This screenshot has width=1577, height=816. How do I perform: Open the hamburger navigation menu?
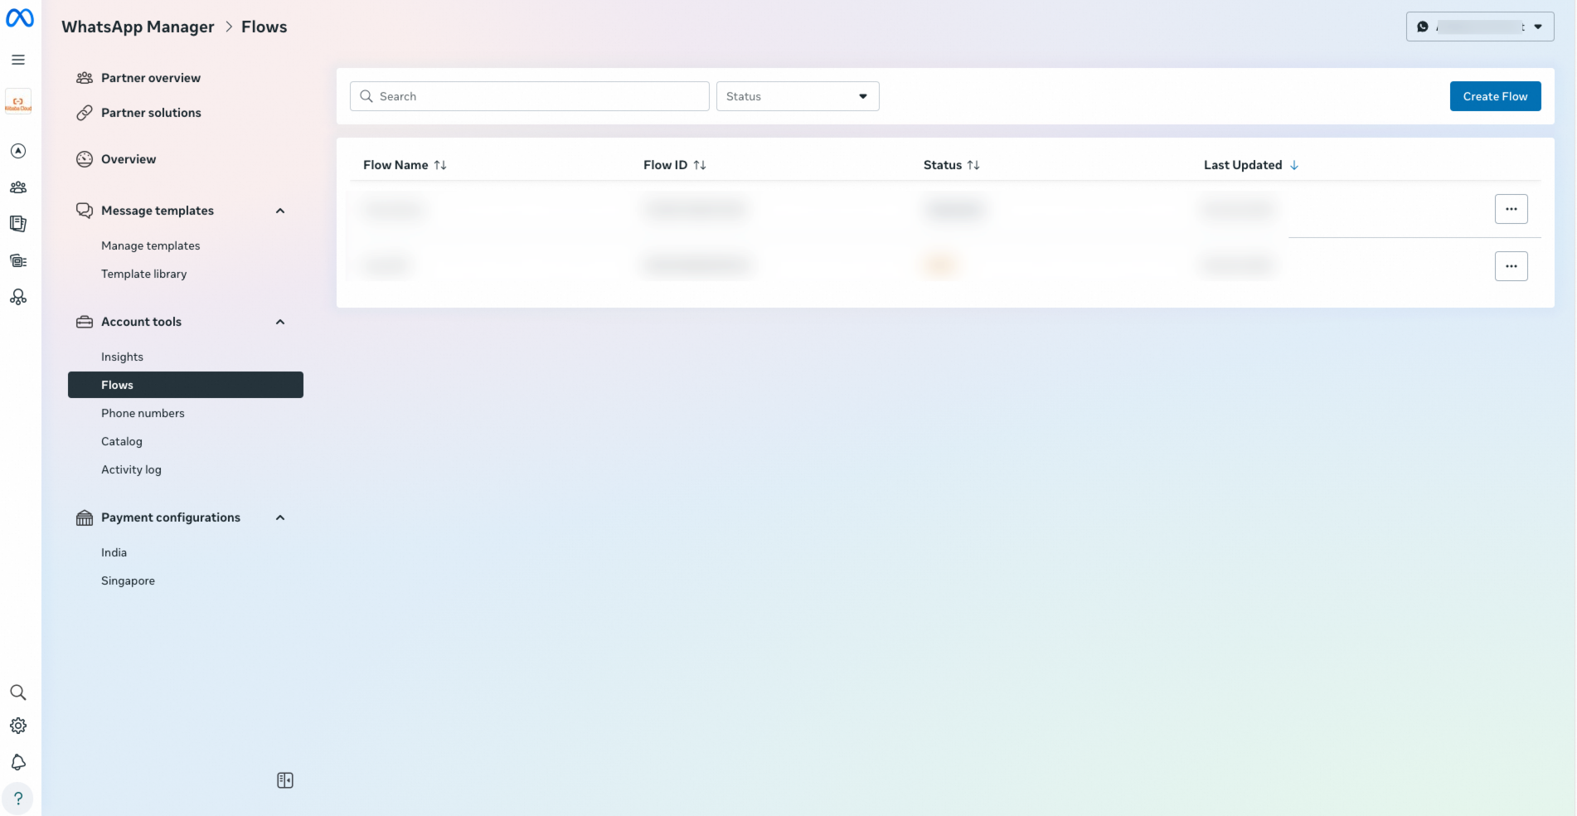[x=18, y=60]
